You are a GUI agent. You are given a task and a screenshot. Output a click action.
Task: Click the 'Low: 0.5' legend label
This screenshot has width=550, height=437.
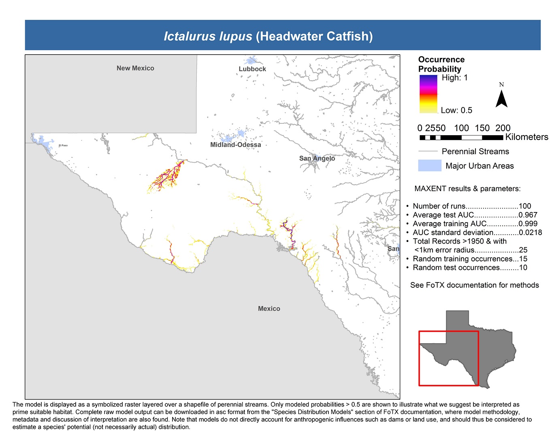coord(456,110)
